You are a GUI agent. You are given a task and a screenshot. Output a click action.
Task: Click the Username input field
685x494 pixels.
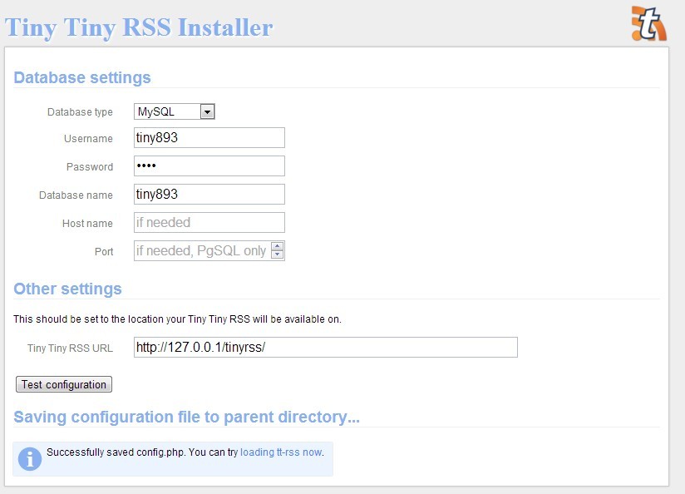[209, 137]
